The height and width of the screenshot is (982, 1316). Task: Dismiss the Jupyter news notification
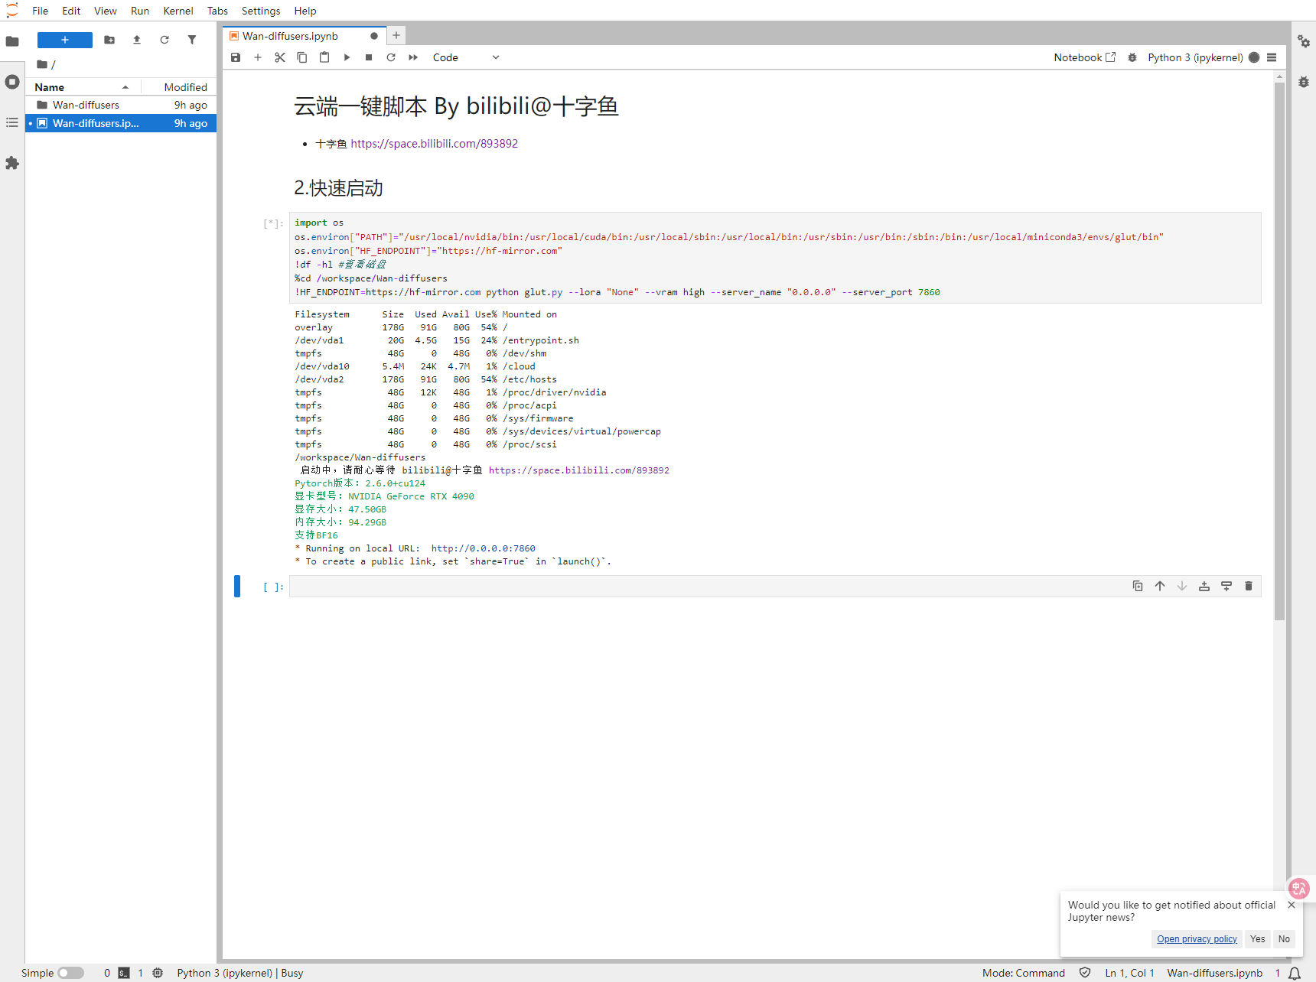click(x=1292, y=905)
